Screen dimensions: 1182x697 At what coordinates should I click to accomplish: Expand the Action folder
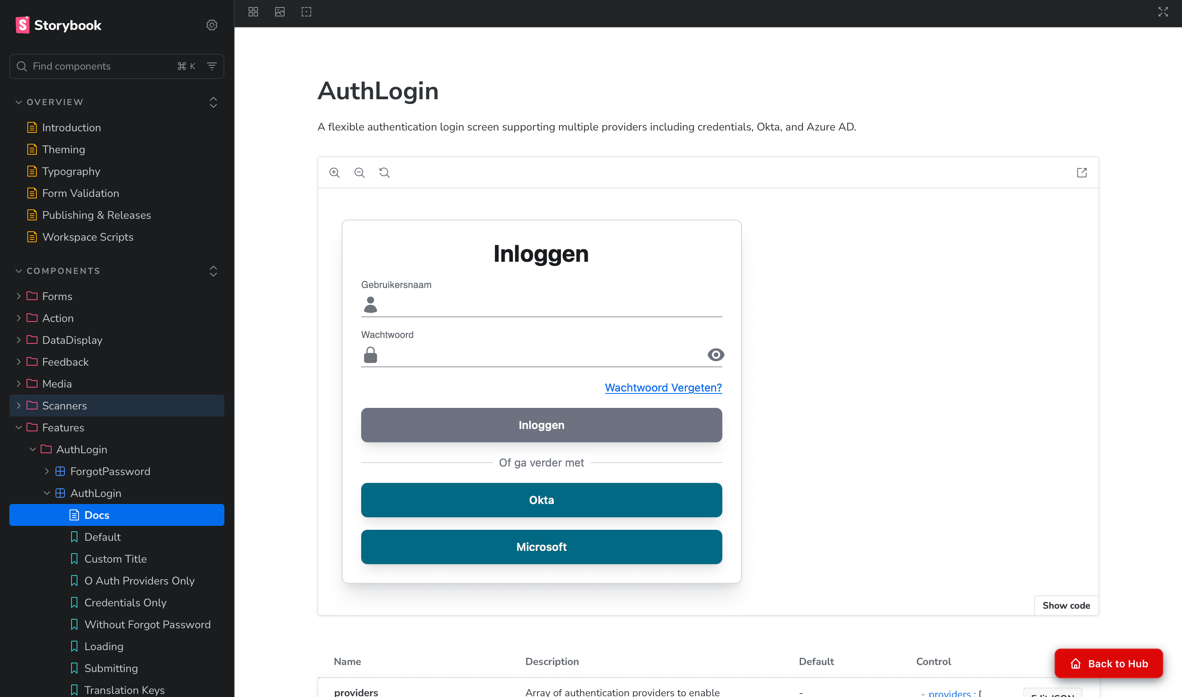tap(116, 318)
